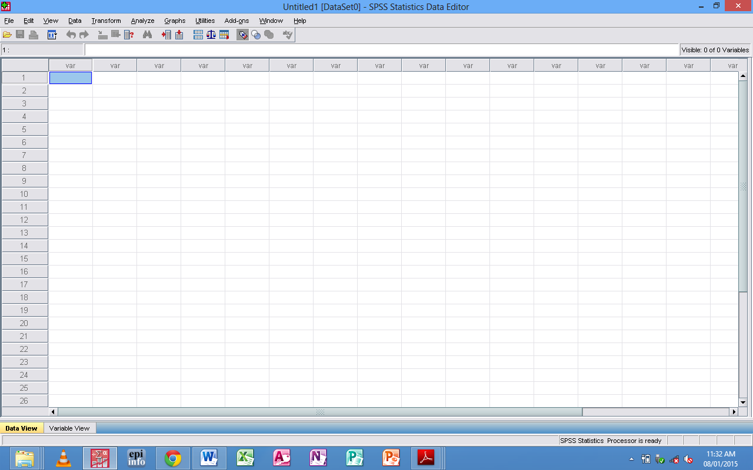753x470 pixels.
Task: Open the Transform menu
Action: click(106, 21)
